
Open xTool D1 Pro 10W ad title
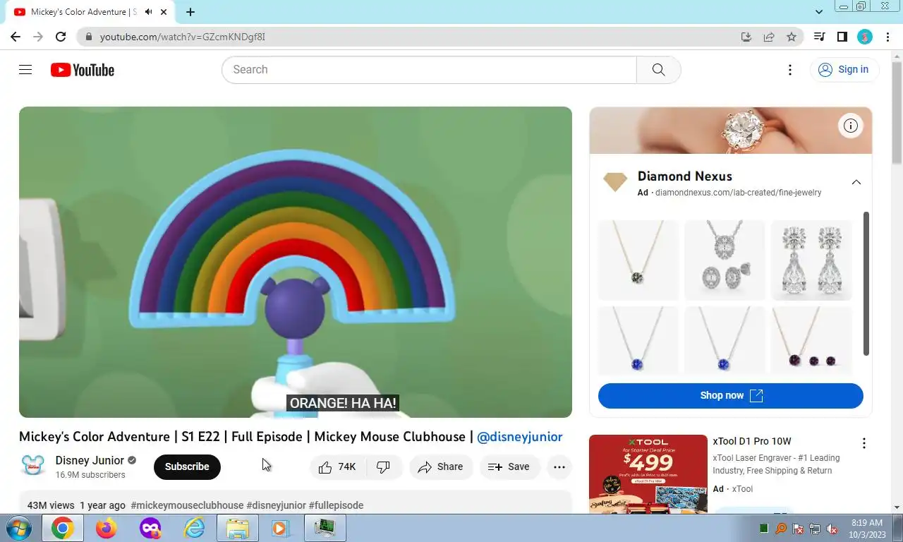(x=752, y=441)
